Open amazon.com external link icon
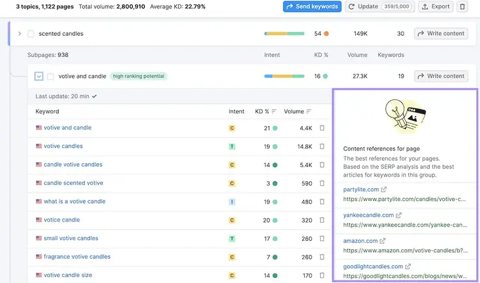This screenshot has height=283, width=480. [x=382, y=241]
